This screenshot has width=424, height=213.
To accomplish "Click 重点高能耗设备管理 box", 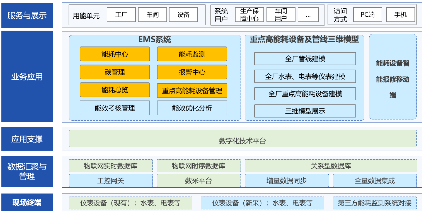I will tap(192, 91).
